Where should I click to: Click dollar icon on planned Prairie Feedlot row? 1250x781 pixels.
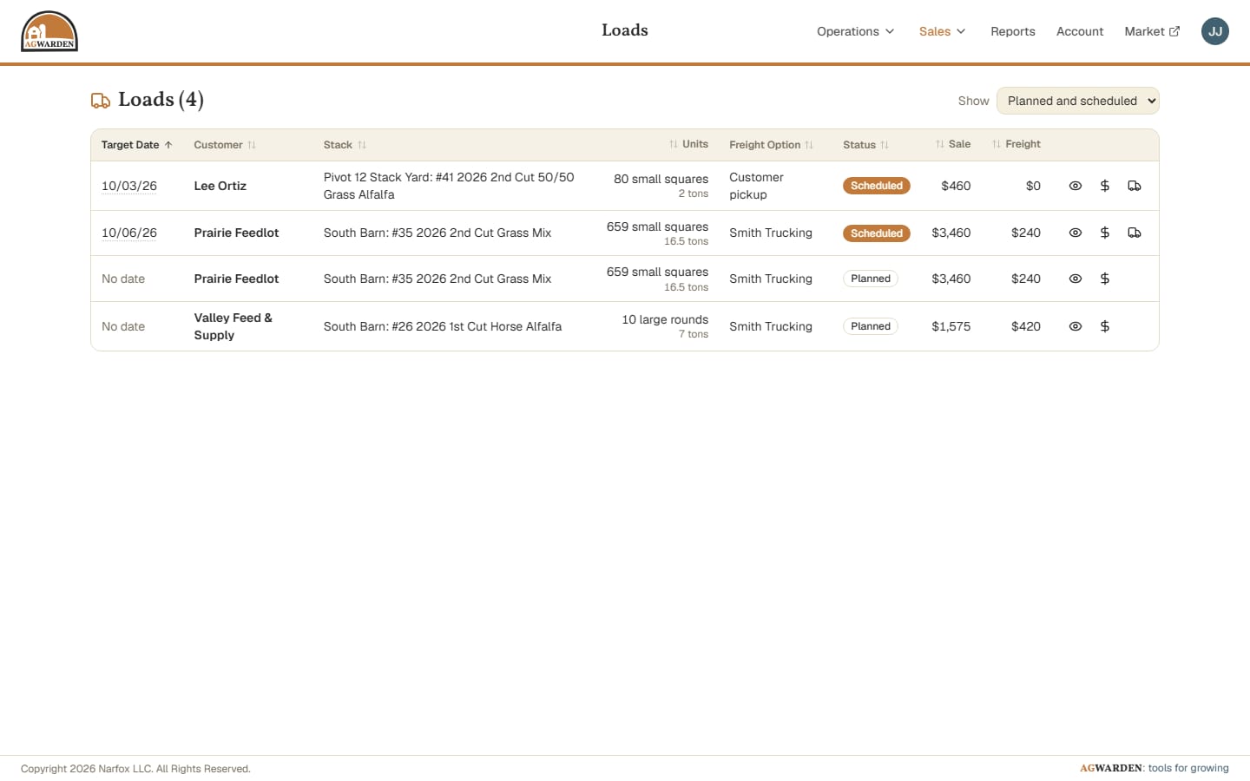pyautogui.click(x=1104, y=279)
